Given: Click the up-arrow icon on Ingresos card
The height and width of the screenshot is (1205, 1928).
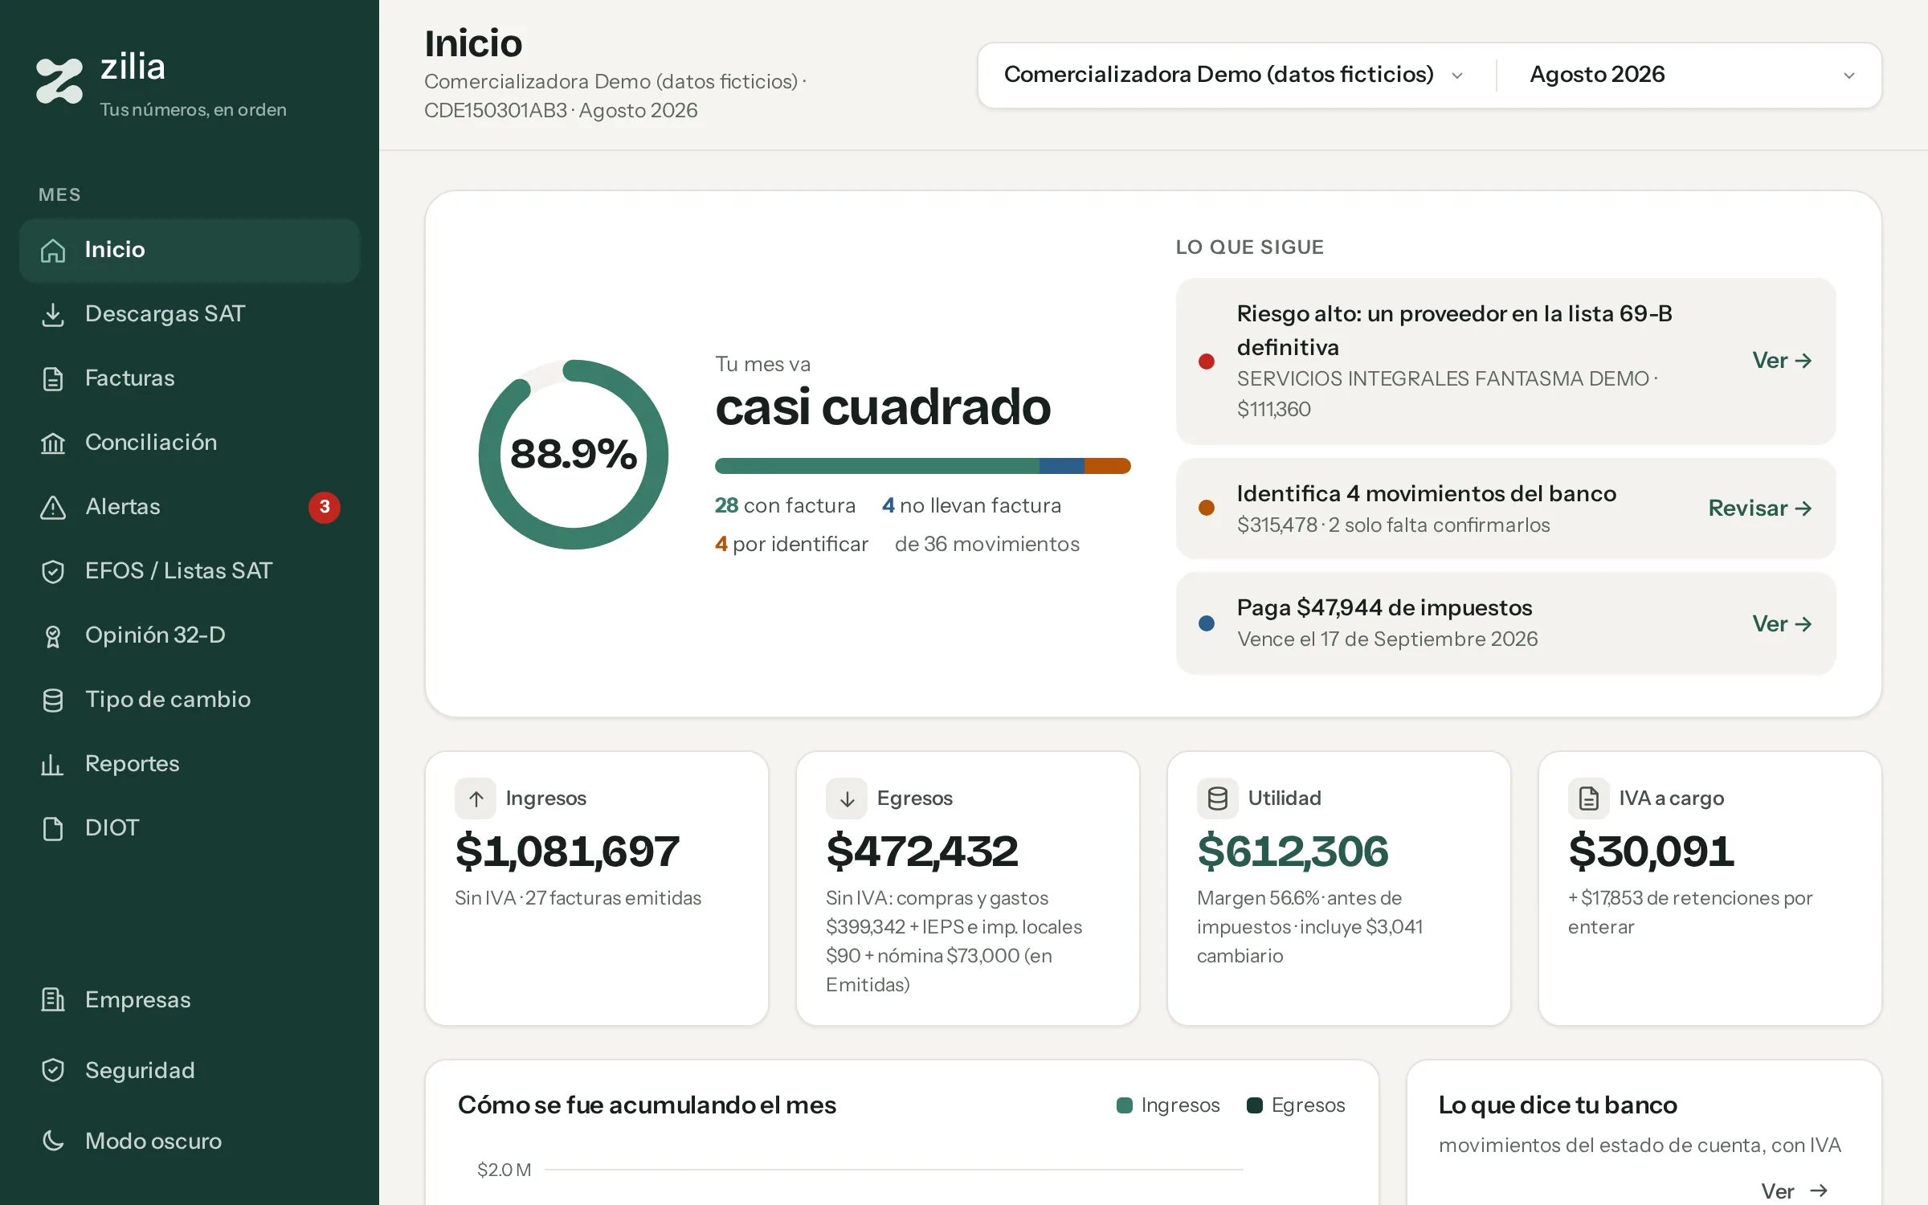Looking at the screenshot, I should pos(476,799).
